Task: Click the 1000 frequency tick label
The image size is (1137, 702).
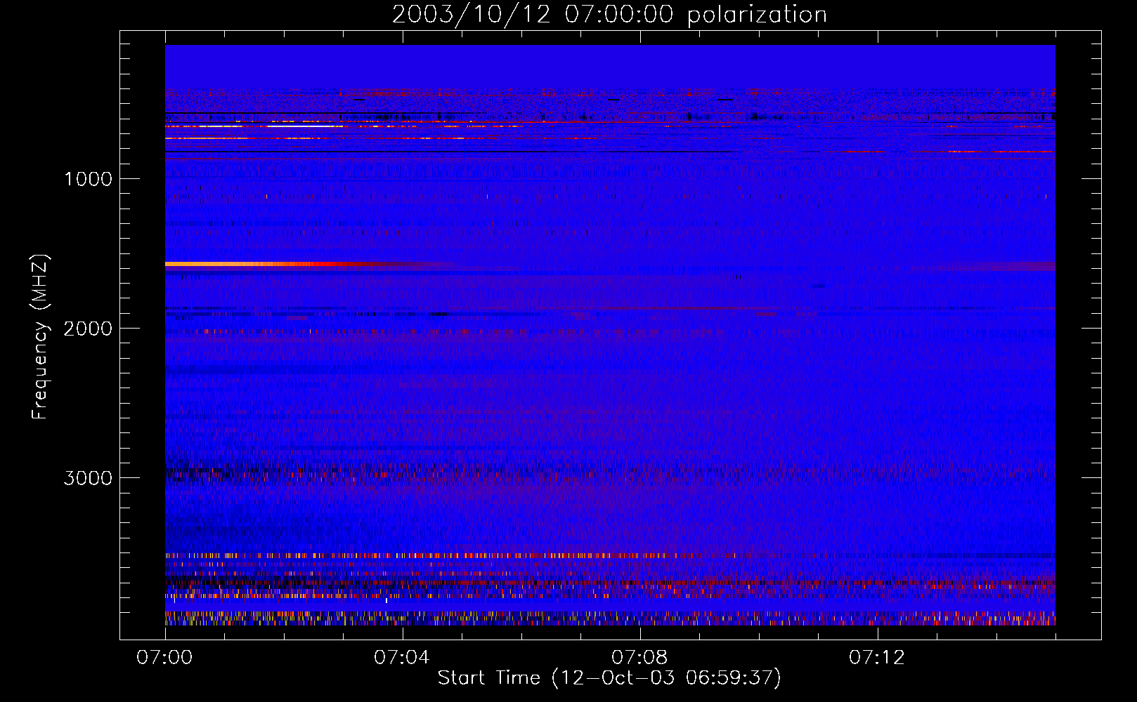Action: click(88, 179)
